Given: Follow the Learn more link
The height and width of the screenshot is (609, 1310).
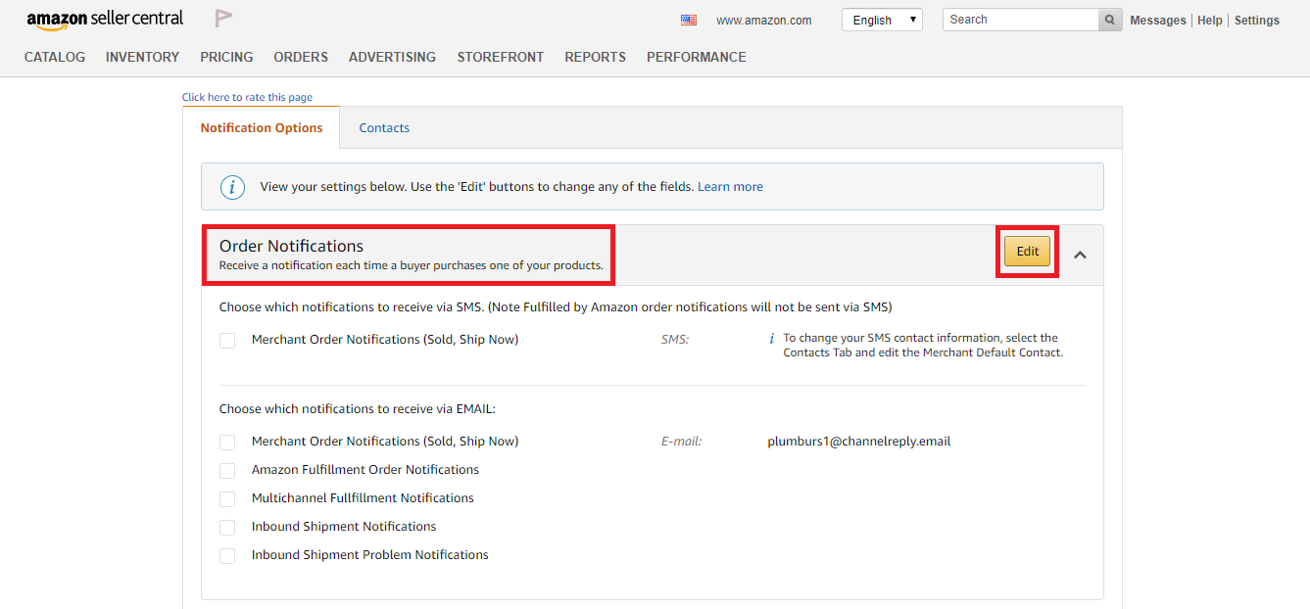Looking at the screenshot, I should point(730,187).
